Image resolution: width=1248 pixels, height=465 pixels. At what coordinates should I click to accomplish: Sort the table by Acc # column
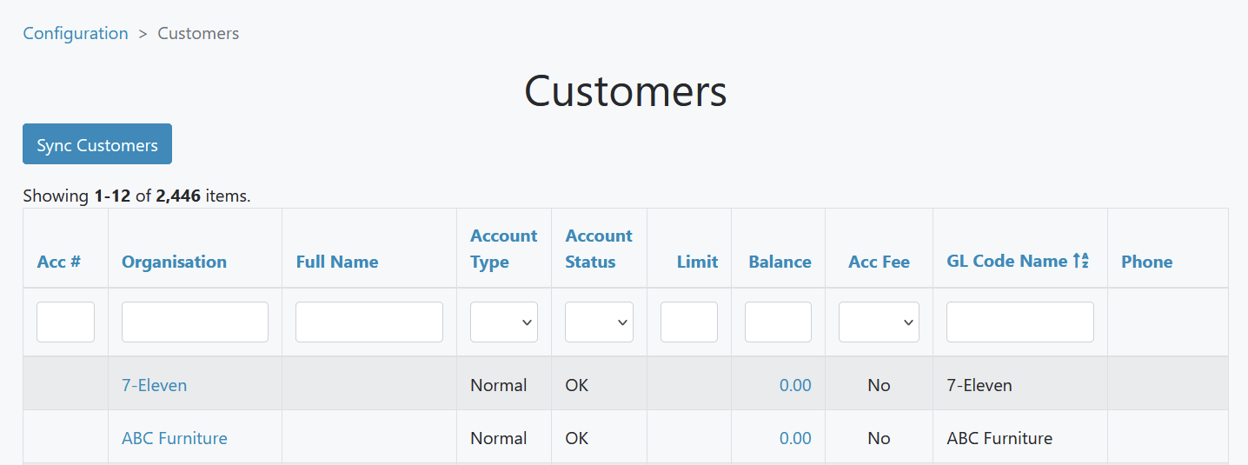click(x=59, y=262)
